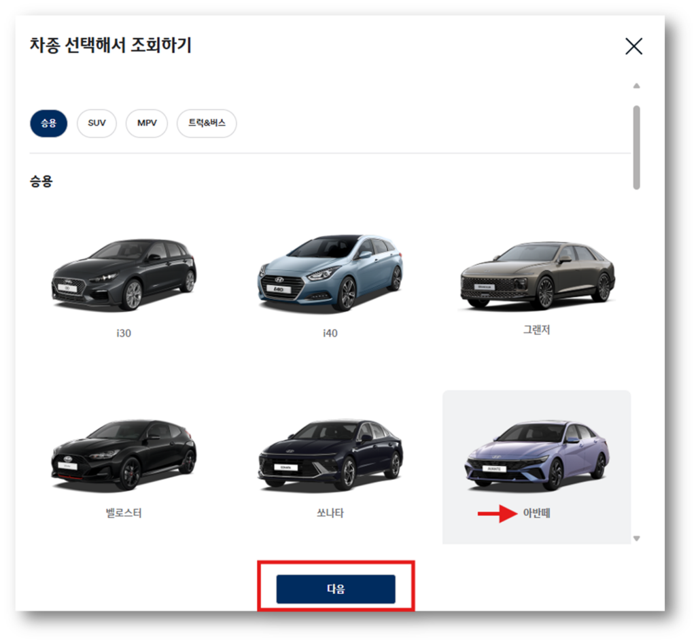
Task: Click the scrollbar down arrow
Action: point(637,537)
